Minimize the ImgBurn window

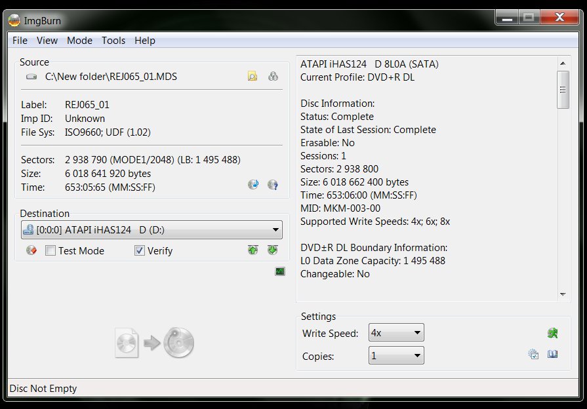point(507,17)
